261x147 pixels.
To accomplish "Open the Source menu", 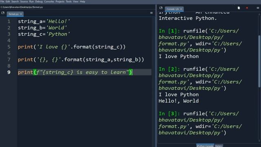I will (24, 2).
